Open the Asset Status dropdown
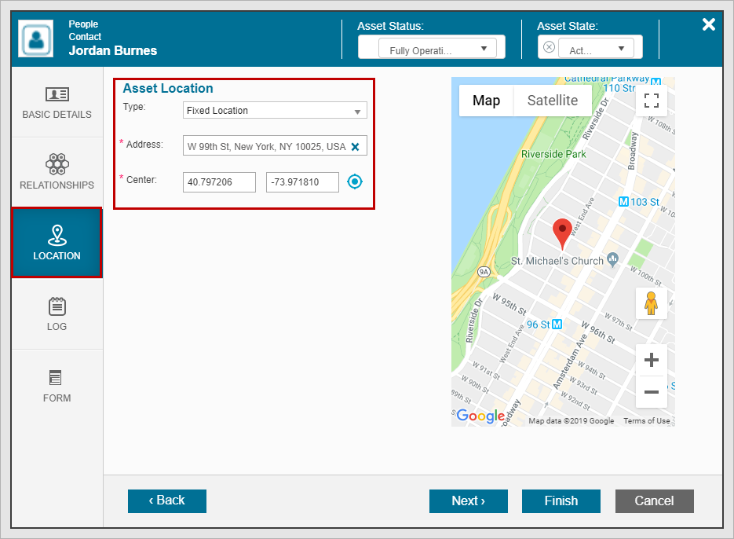 point(432,49)
